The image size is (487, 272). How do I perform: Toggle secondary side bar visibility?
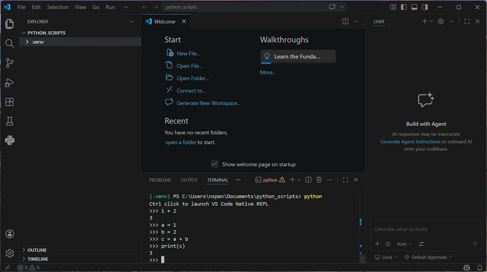(425, 7)
